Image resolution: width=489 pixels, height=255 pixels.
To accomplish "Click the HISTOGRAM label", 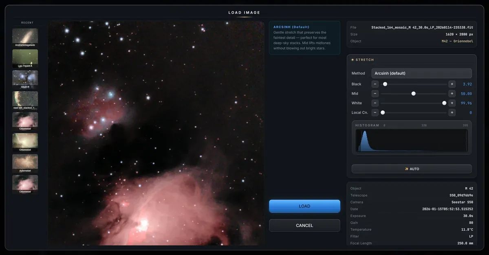I will pyautogui.click(x=367, y=125).
